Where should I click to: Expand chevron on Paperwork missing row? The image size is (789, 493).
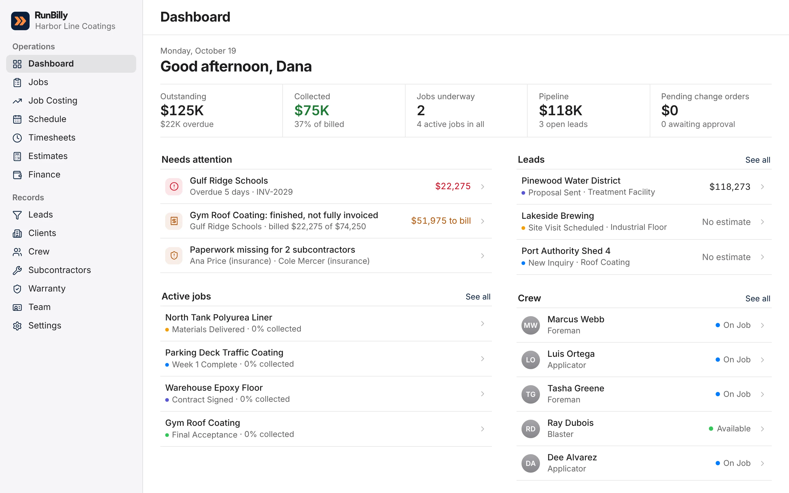click(x=483, y=256)
